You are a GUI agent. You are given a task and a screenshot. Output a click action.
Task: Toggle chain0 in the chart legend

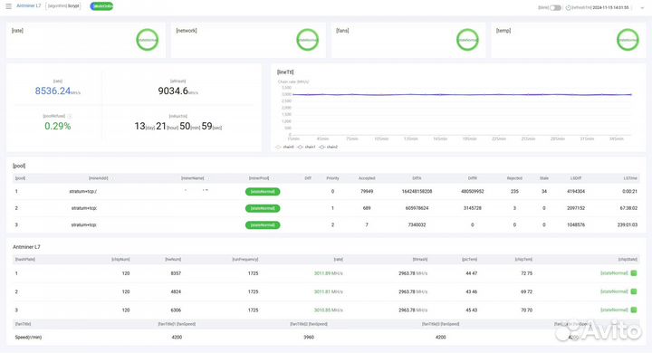(285, 147)
